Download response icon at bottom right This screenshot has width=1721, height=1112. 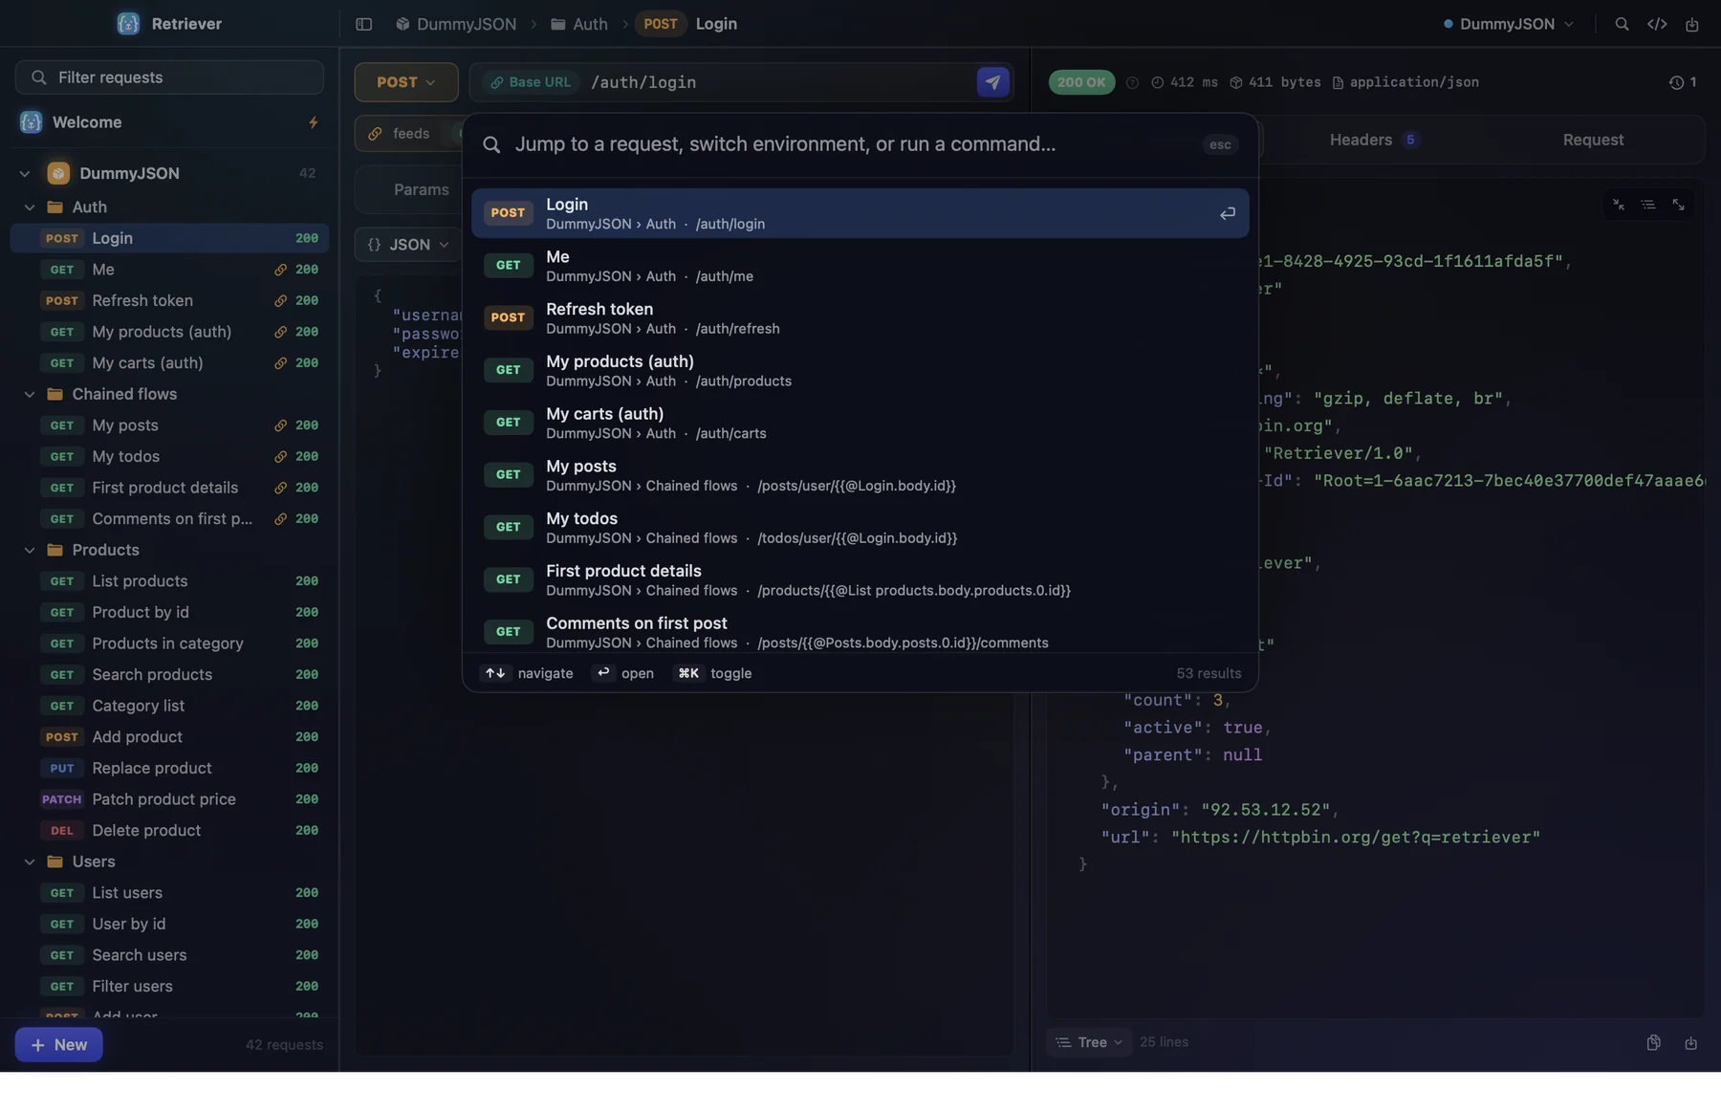pos(1690,1043)
